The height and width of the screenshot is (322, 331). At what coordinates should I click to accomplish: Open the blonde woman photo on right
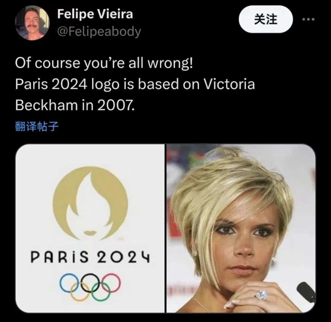pyautogui.click(x=241, y=228)
